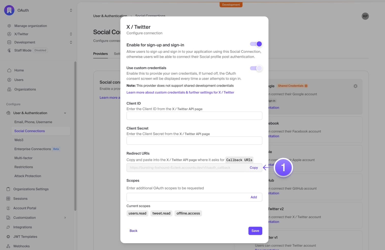The width and height of the screenshot is (385, 250).
Task: Open the Development environment switcher
Action: (71, 42)
